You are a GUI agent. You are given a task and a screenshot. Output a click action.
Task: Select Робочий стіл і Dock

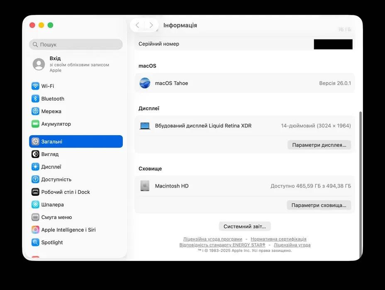(x=76, y=192)
